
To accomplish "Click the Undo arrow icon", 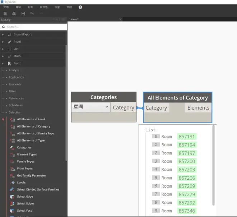I will coord(32,14).
